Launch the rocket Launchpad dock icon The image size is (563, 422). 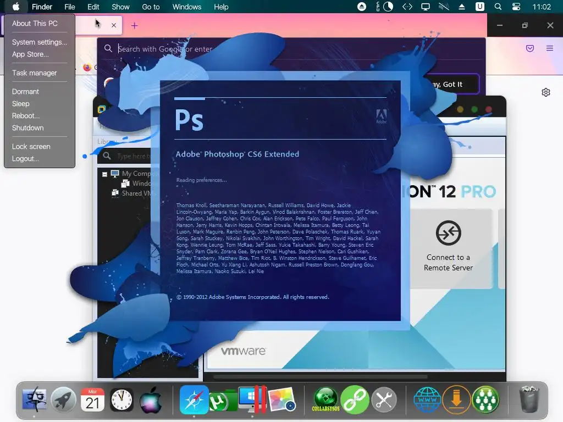click(63, 399)
